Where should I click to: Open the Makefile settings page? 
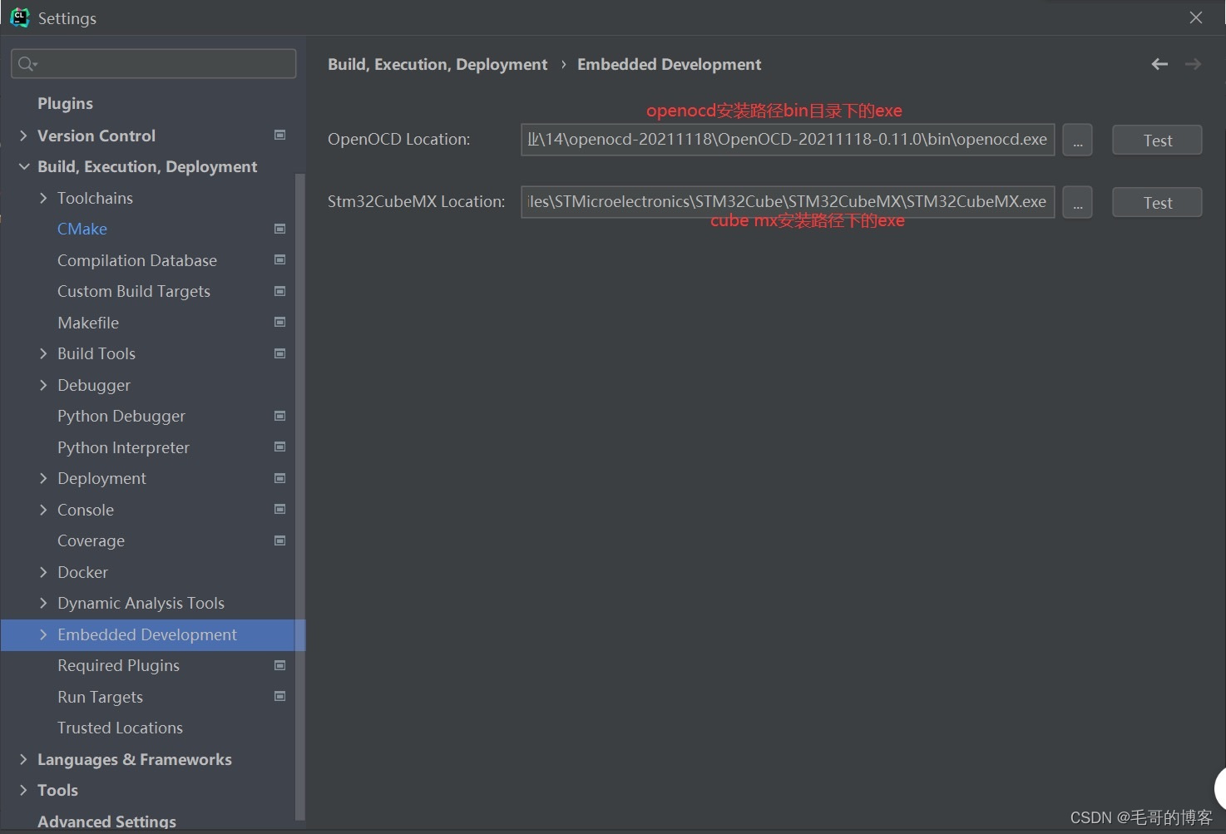point(88,323)
